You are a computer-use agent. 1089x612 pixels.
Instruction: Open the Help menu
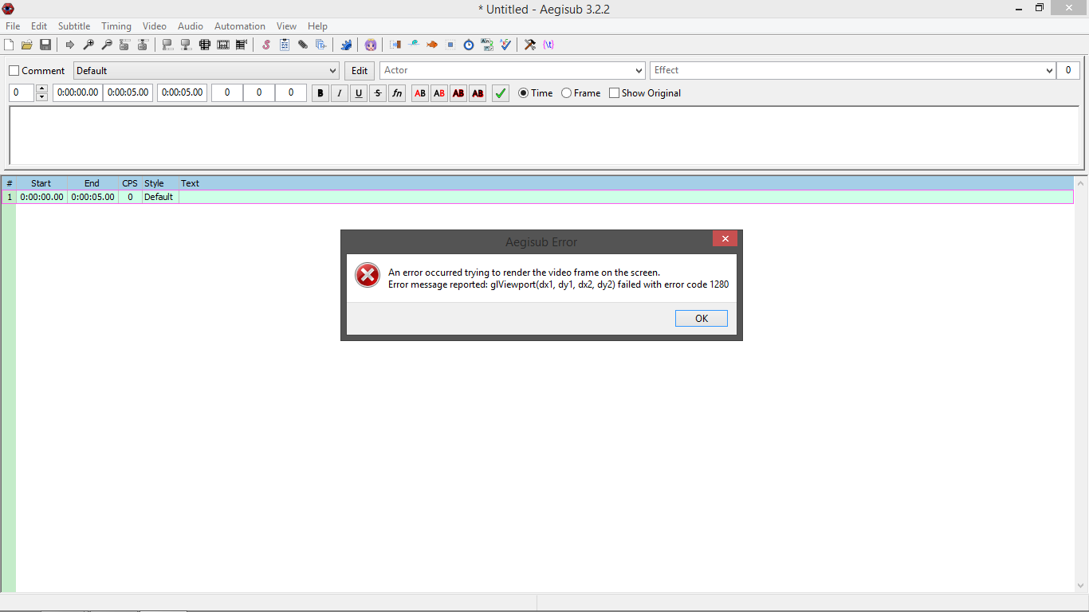pos(317,26)
